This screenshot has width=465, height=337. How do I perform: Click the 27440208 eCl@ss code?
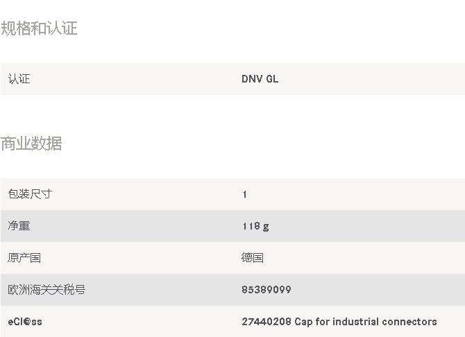click(267, 322)
